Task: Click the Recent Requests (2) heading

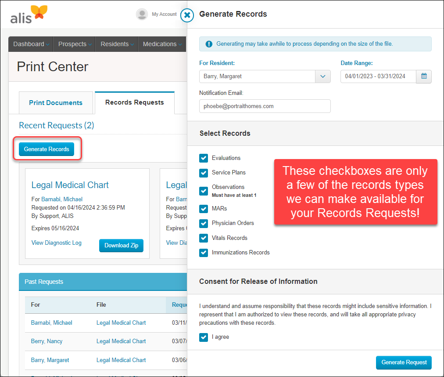Action: click(56, 125)
